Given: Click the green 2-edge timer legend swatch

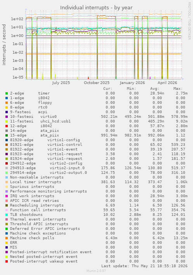Looking at the screenshot, I should (x=7, y=93).
